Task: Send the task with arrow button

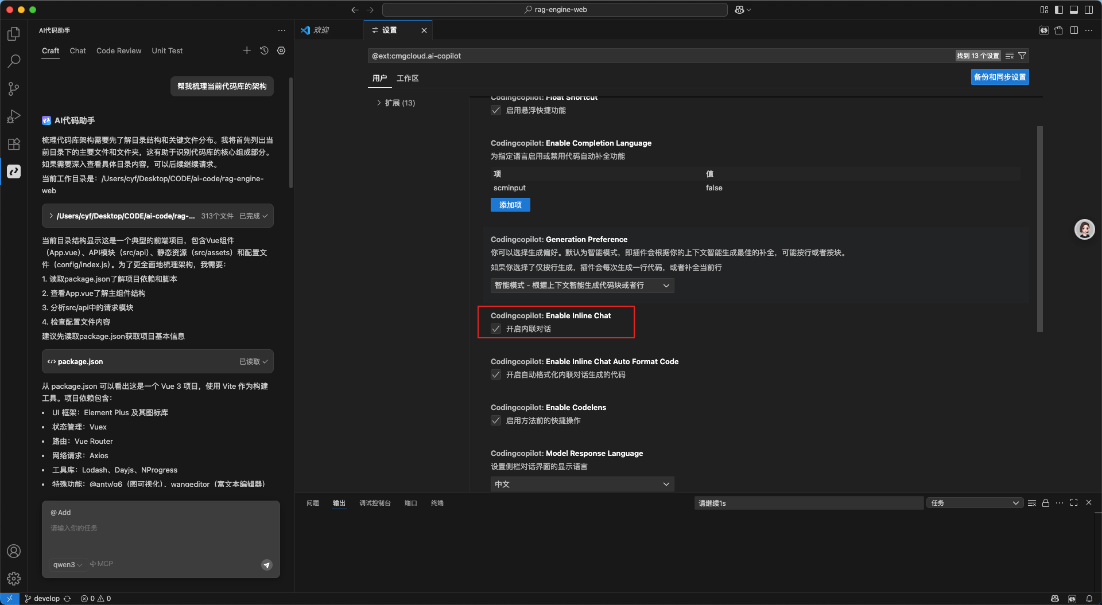Action: (x=267, y=565)
